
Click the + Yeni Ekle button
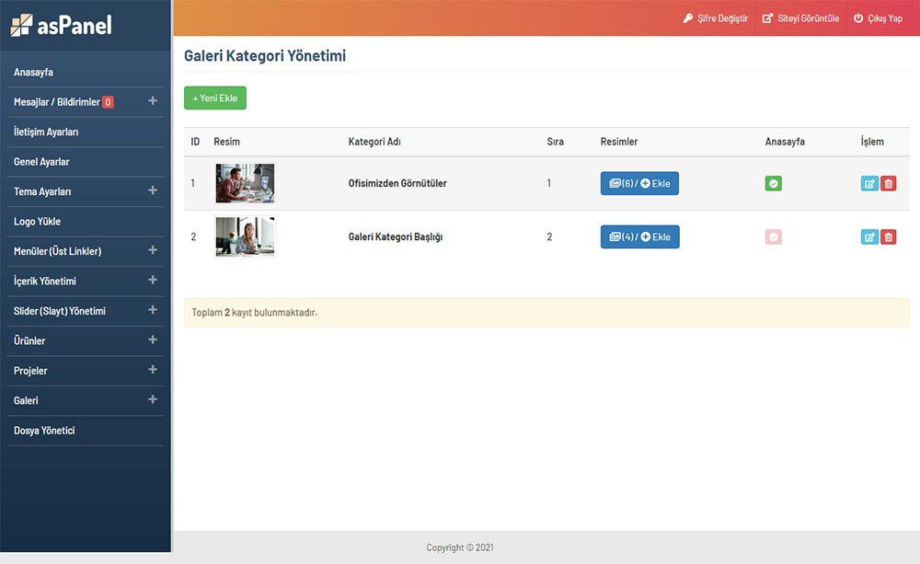coord(215,98)
